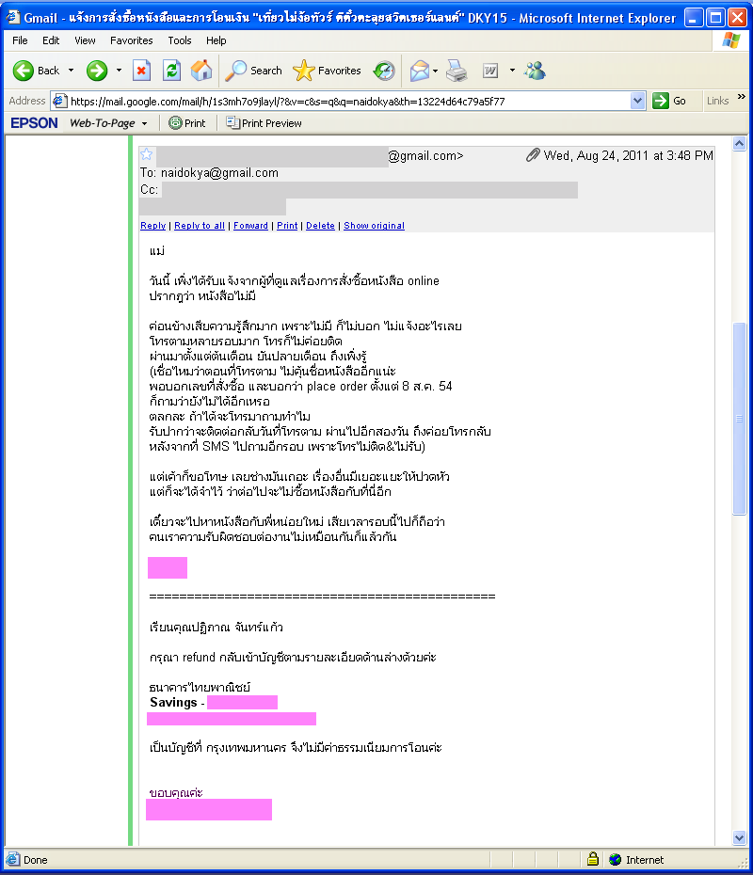
Task: Open the Favorites menu
Action: (x=131, y=40)
